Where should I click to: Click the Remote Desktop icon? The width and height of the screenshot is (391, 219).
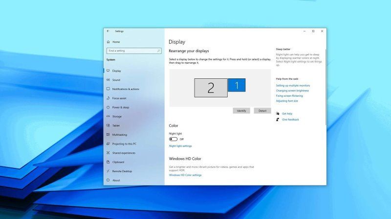tap(108, 171)
